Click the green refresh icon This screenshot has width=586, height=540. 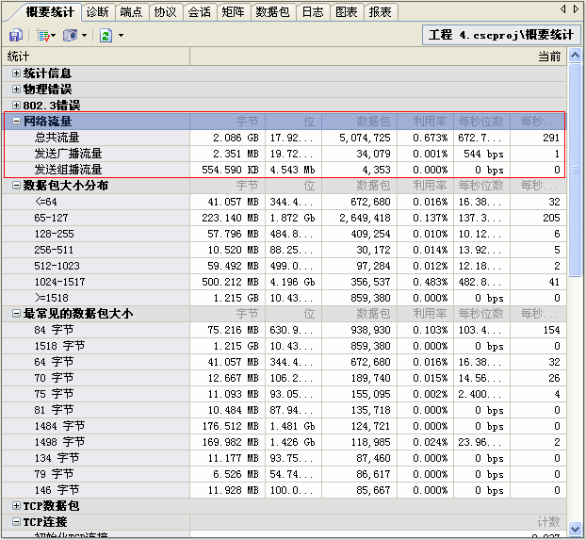click(106, 36)
